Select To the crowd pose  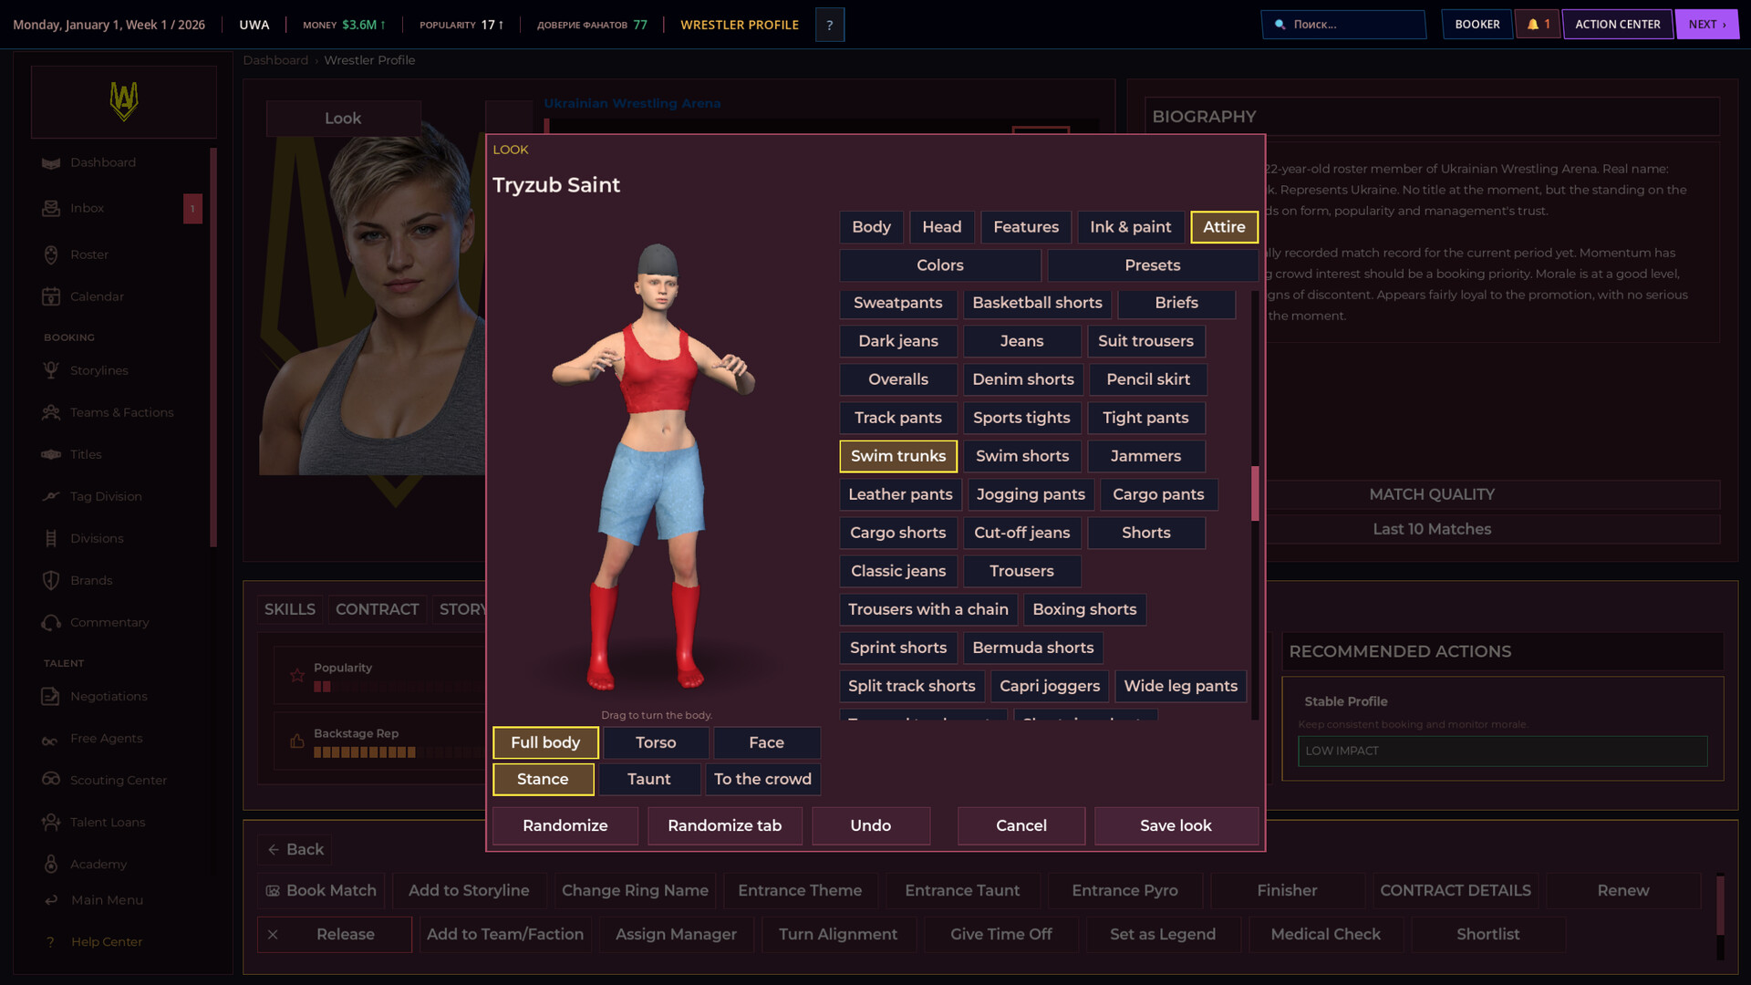click(762, 779)
